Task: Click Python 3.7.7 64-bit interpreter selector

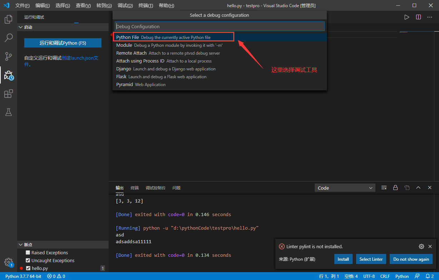Action: [x=23, y=276]
